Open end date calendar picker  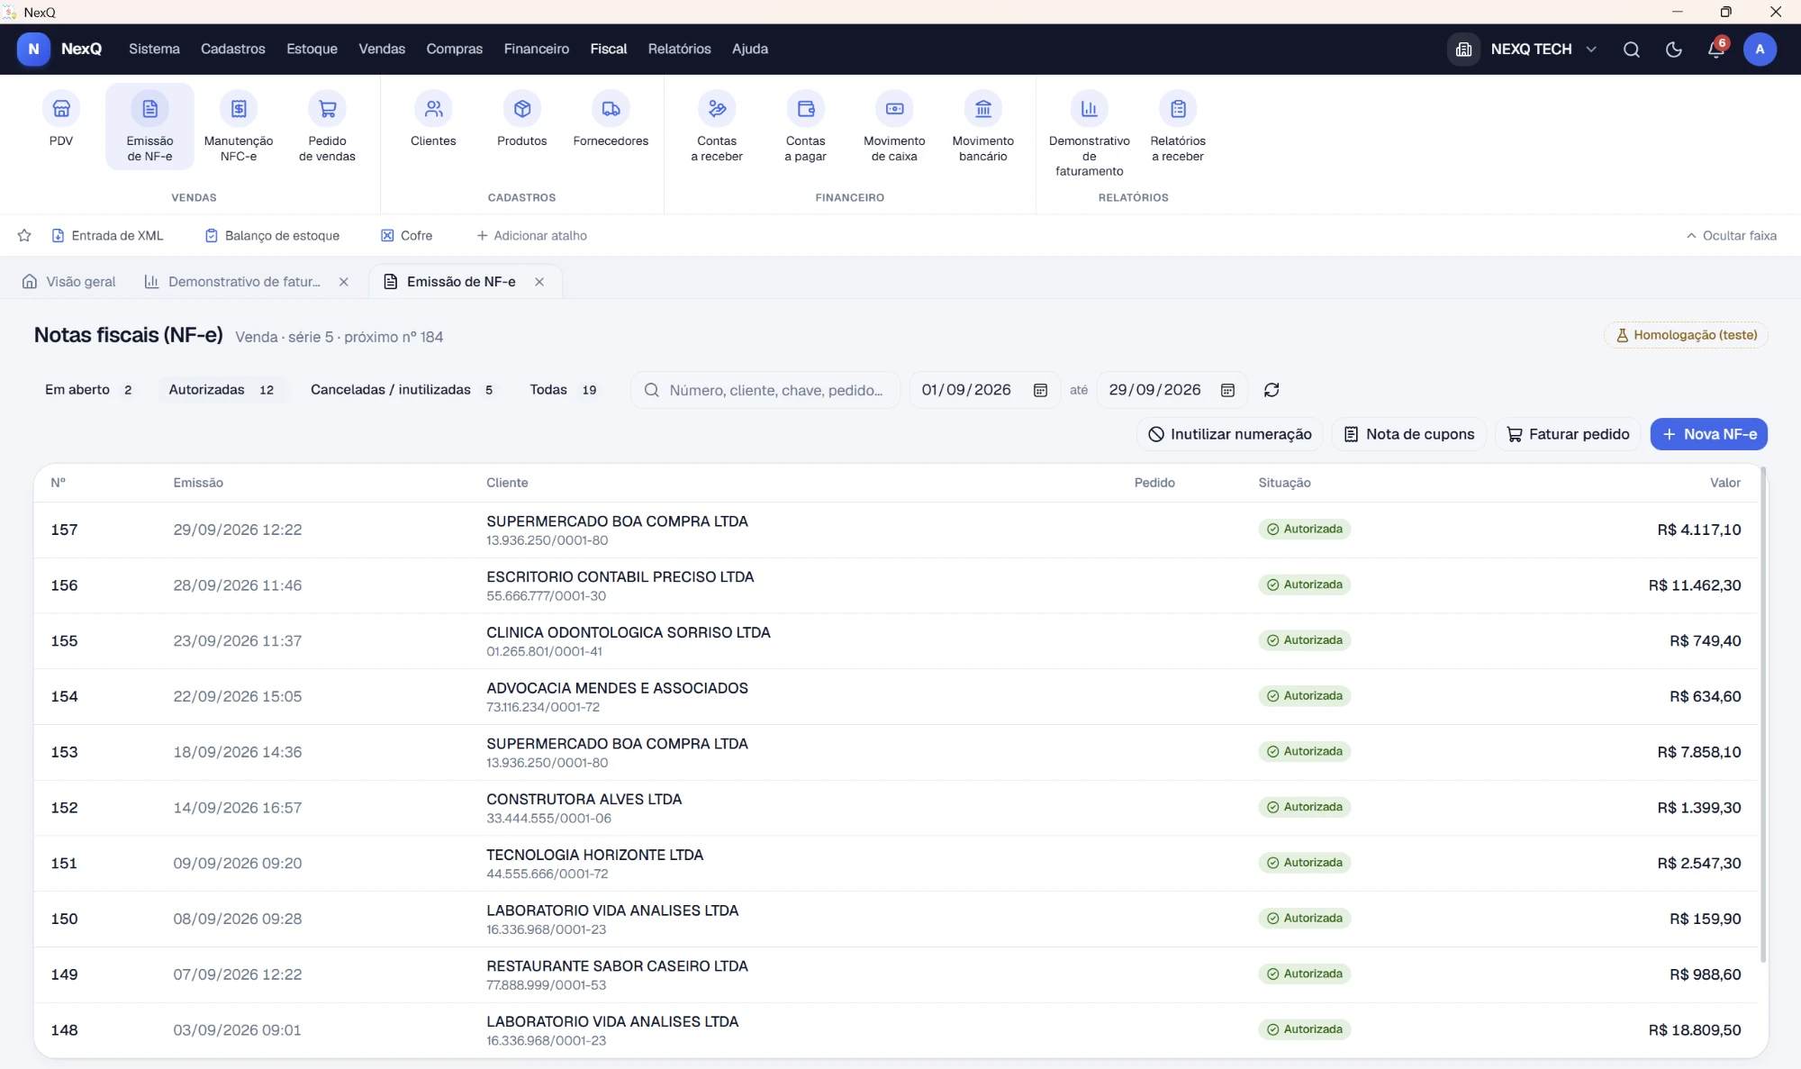[x=1227, y=390]
